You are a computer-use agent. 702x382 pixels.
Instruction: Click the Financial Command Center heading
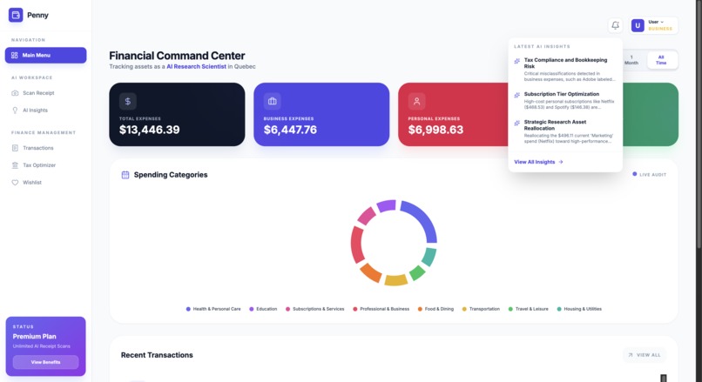click(177, 56)
